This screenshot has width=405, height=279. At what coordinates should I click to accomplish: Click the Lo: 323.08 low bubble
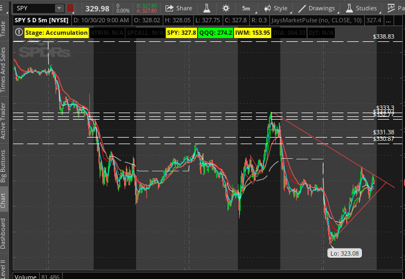345,253
